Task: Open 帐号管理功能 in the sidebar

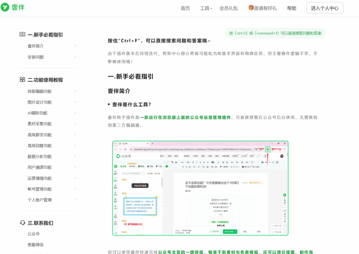Action: (x=40, y=189)
